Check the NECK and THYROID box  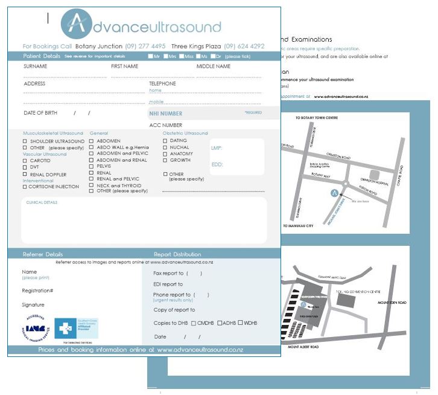[91, 185]
